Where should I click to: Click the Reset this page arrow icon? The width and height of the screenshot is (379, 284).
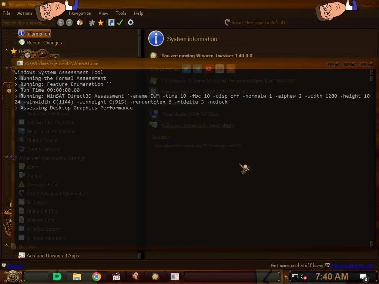(227, 23)
